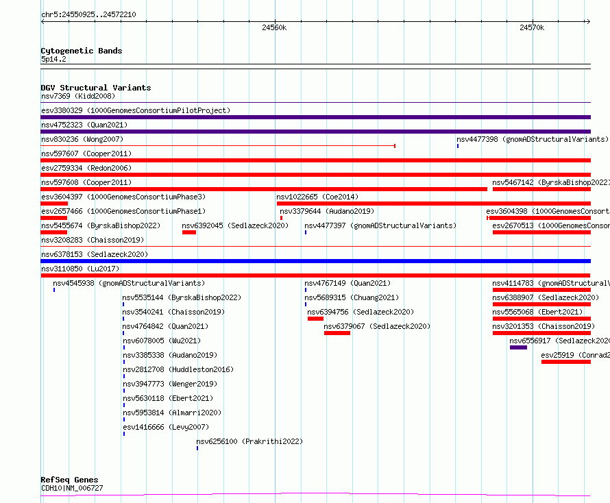Click the nsv5565068 (Ebert2021) label
This screenshot has height=503, width=610.
coord(537,312)
